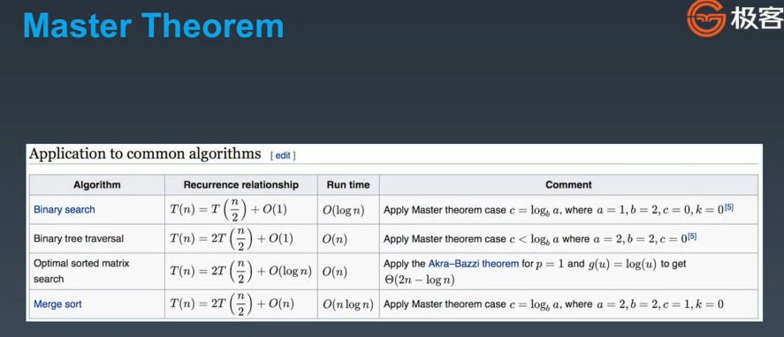Click the O(n) run time for Optimal sorted matrix search
Image resolution: width=784 pixels, height=337 pixels.
pyautogui.click(x=334, y=272)
